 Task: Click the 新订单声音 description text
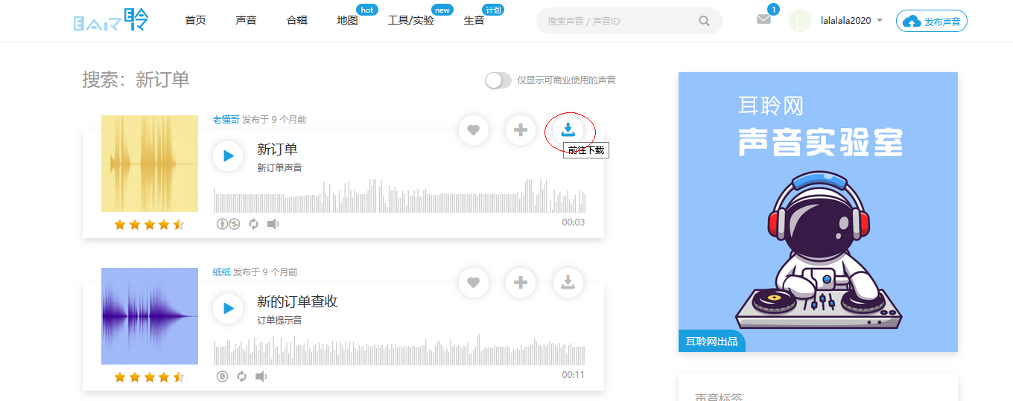click(279, 168)
